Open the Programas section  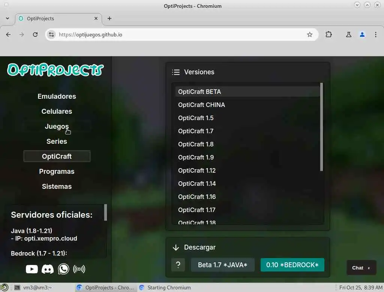pos(57,172)
